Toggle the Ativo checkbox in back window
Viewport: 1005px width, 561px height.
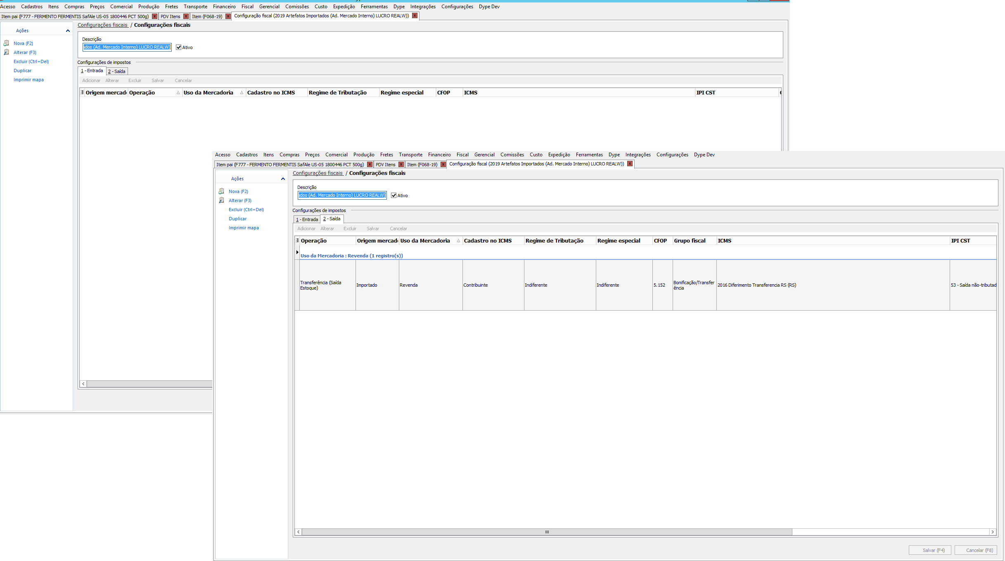tap(179, 47)
